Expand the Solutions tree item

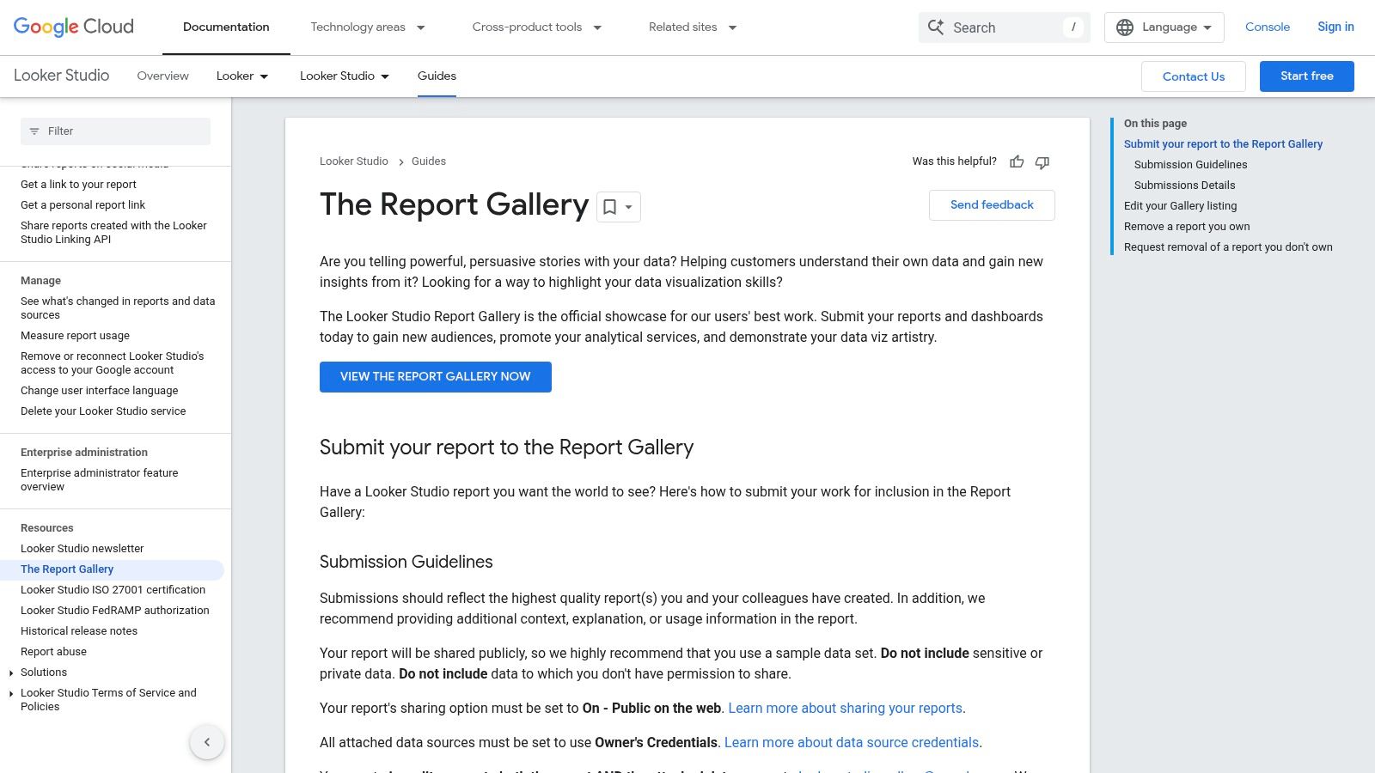point(11,673)
